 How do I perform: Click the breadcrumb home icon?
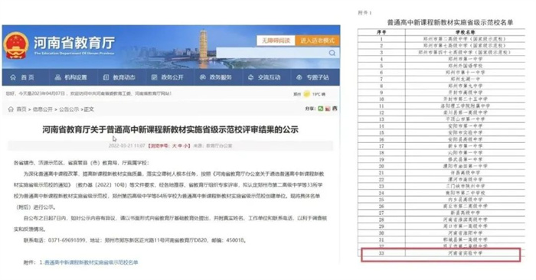(x=11, y=109)
